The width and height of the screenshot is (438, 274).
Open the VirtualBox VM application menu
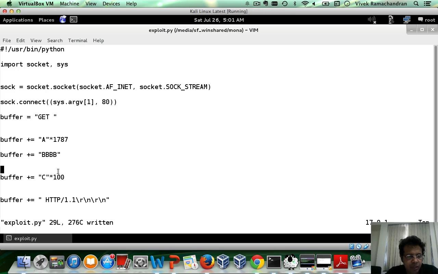coord(36,4)
